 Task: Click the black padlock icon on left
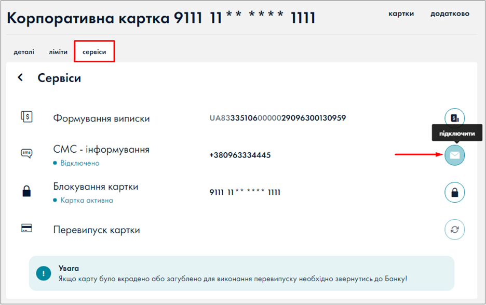(26, 192)
